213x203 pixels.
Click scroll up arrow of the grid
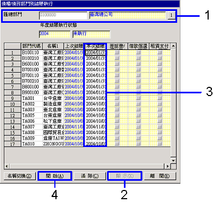pos(173,46)
